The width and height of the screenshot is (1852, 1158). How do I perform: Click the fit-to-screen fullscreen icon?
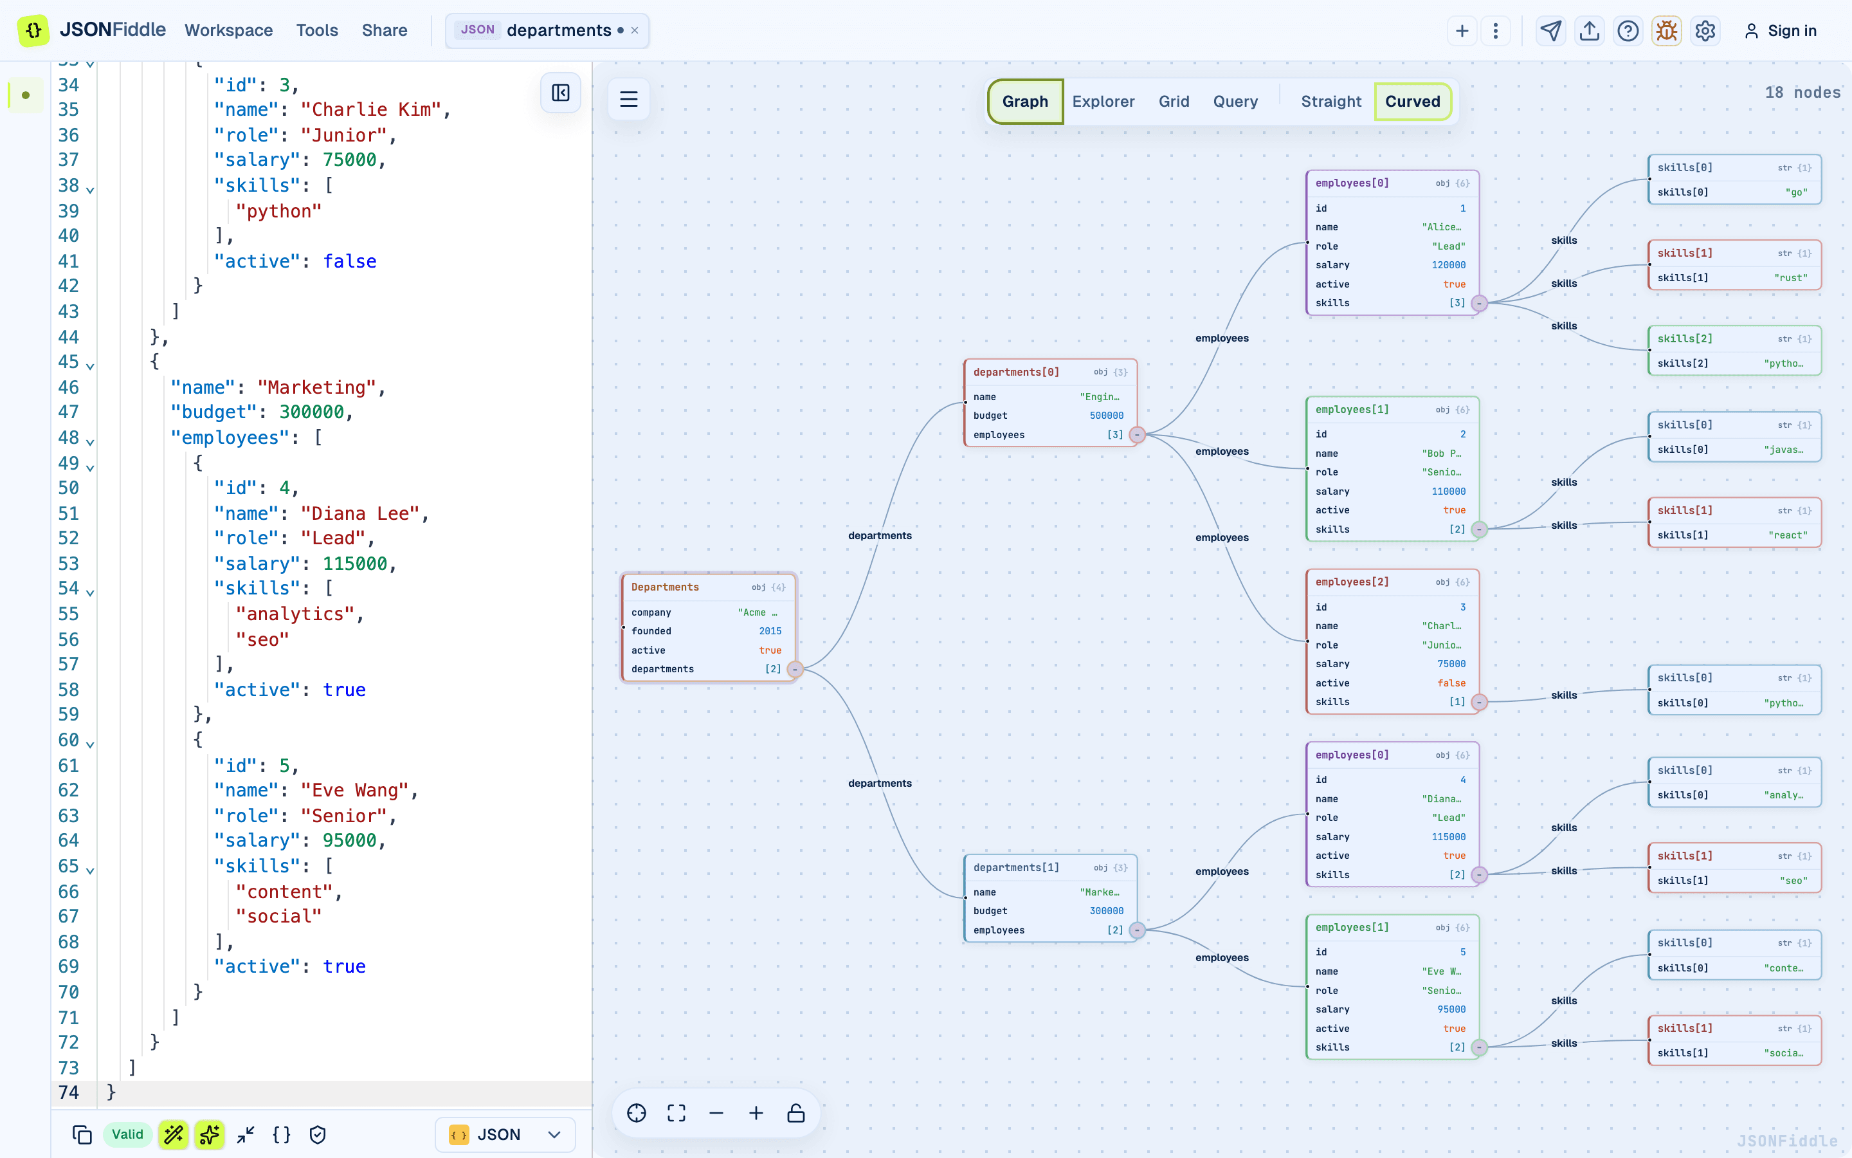[x=676, y=1113]
